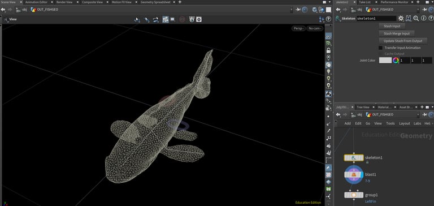Click the blue circle link icon in Scene View
This screenshot has width=434, height=206.
pyautogui.click(x=305, y=10)
